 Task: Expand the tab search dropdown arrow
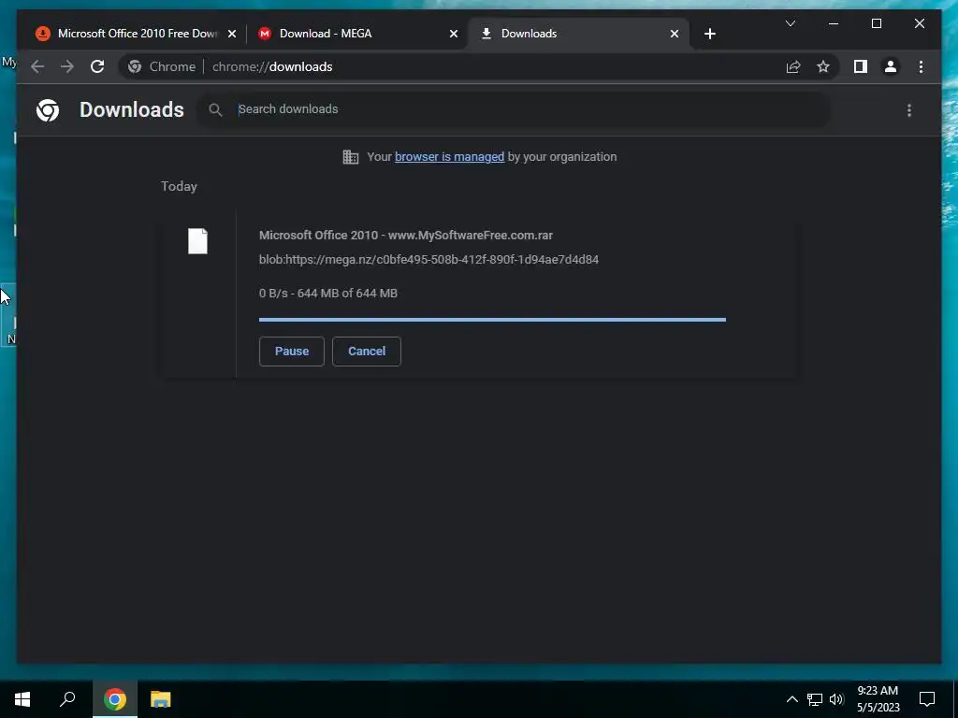click(x=790, y=23)
